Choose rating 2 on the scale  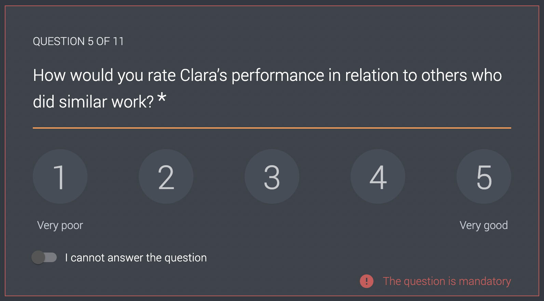[x=166, y=176]
